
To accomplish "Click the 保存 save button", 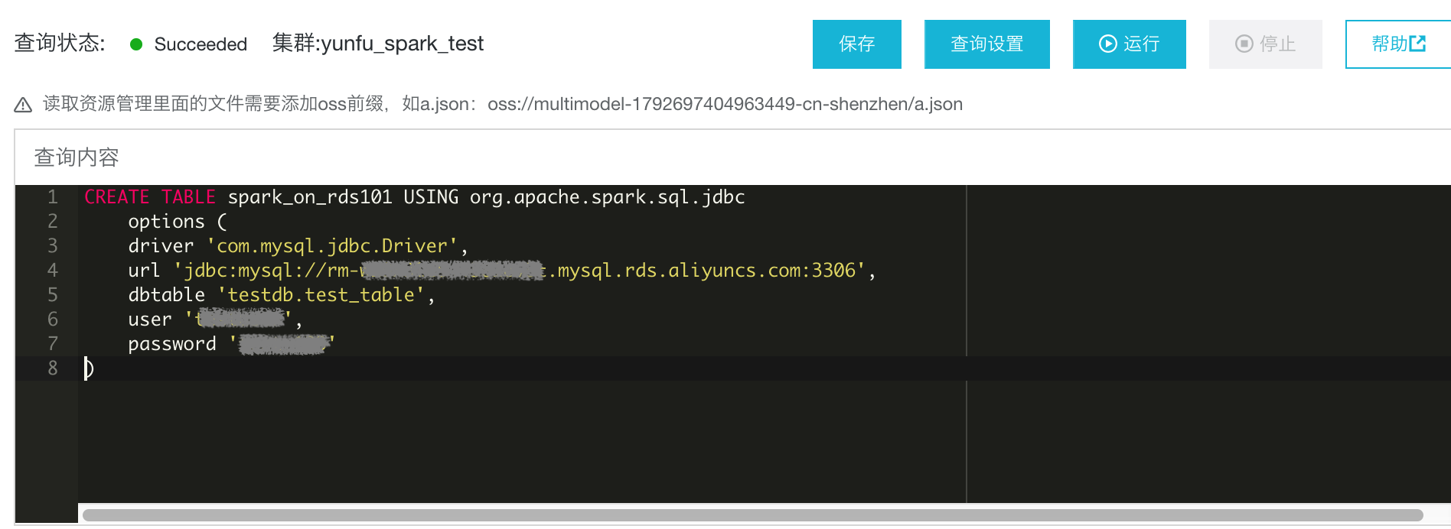I will click(x=856, y=44).
